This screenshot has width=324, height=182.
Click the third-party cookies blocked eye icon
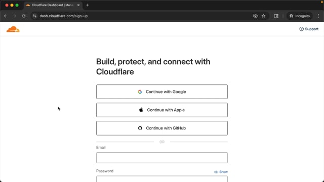pyautogui.click(x=255, y=16)
